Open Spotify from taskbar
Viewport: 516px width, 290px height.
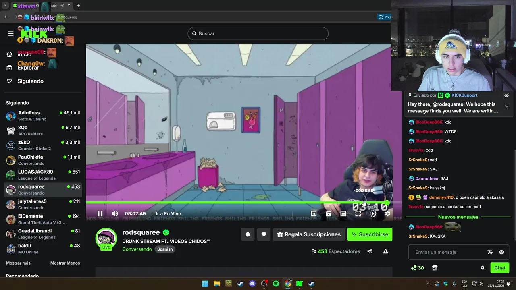coord(276,284)
